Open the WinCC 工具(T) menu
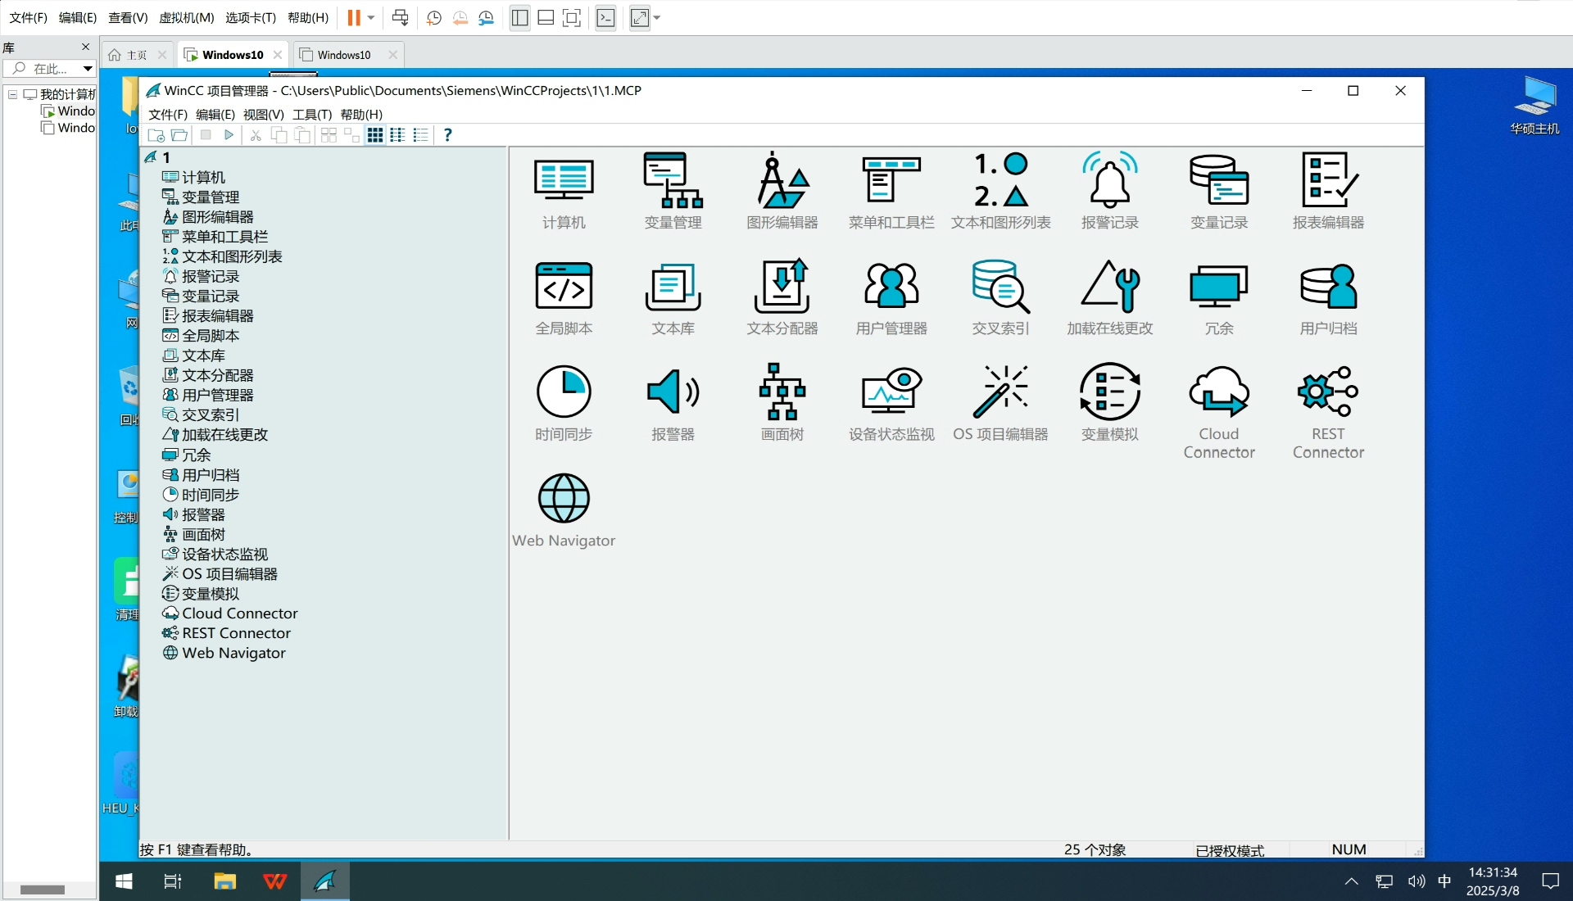This screenshot has height=901, width=1573. pos(312,114)
